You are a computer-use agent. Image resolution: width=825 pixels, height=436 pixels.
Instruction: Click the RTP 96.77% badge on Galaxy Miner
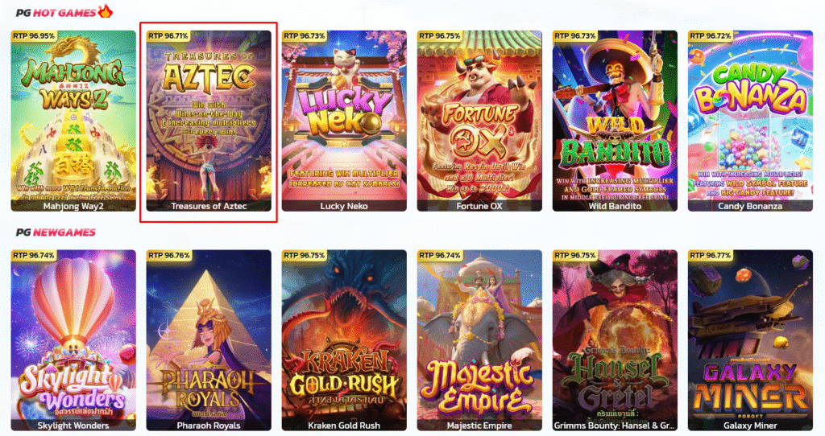pos(711,255)
